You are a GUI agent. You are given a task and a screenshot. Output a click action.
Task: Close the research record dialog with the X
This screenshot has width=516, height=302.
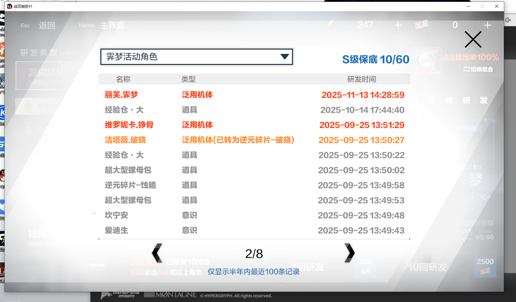473,40
